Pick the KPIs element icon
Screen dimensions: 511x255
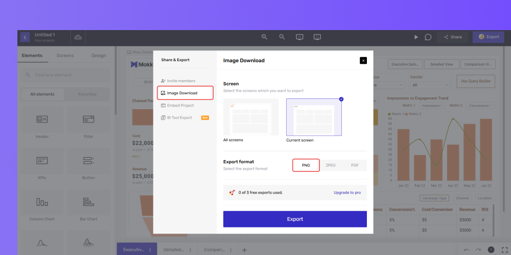point(42,160)
